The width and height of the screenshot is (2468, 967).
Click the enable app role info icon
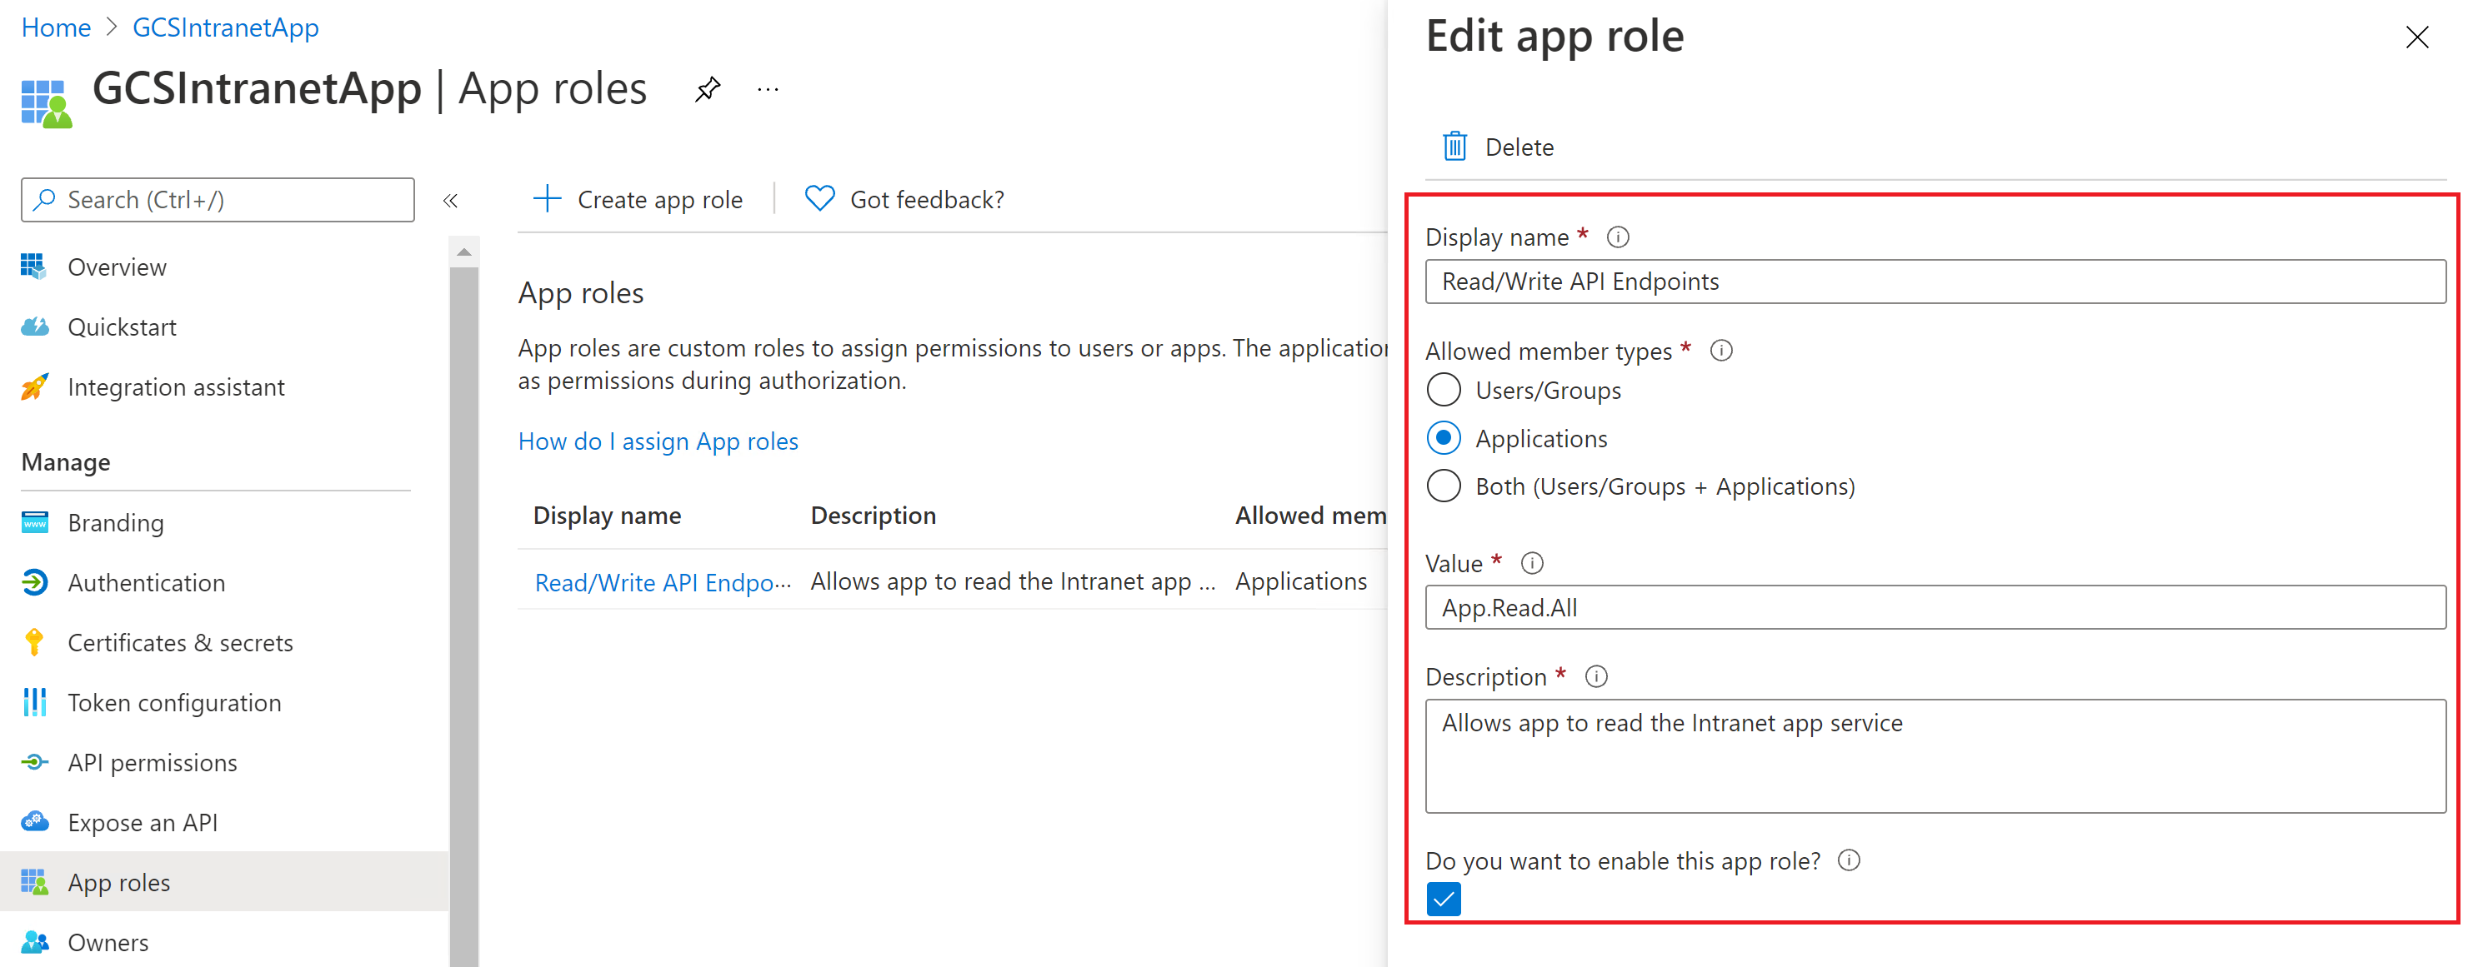coord(1849,860)
